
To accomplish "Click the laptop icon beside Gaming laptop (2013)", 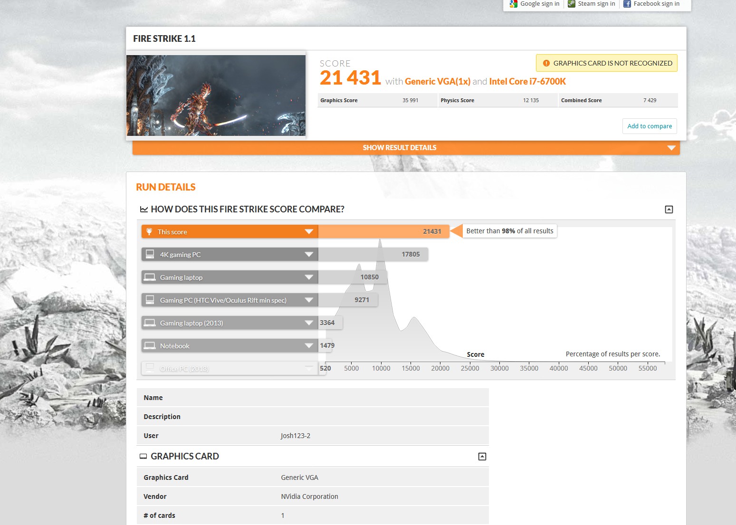I will (150, 323).
